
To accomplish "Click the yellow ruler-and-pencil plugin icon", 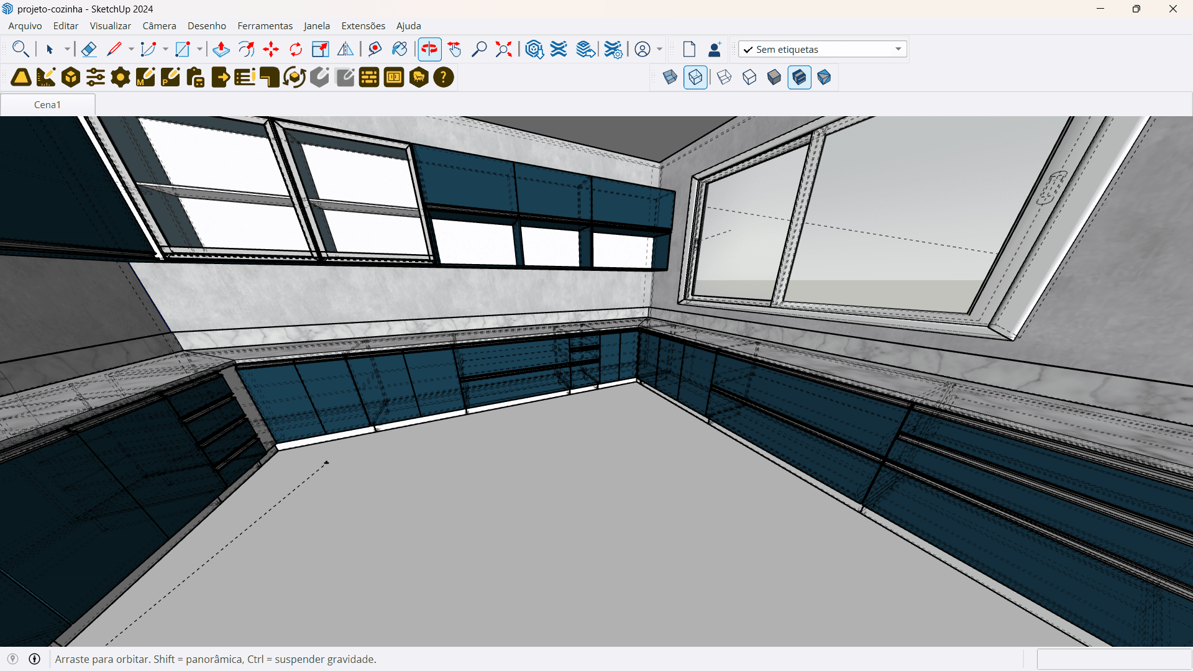I will click(x=46, y=77).
